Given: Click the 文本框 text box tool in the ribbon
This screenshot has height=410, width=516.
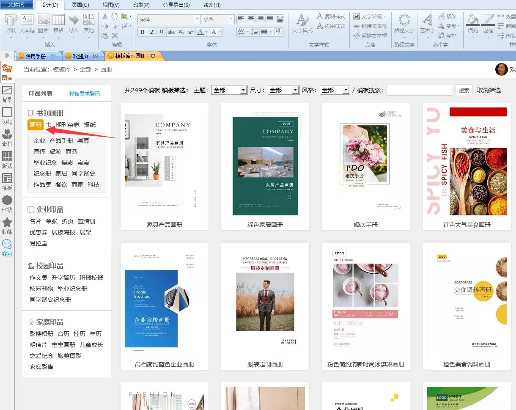Looking at the screenshot, I should click(27, 23).
